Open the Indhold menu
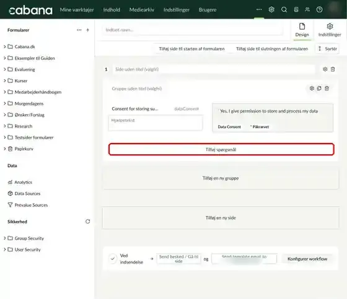Image resolution: width=347 pixels, height=299 pixels. point(112,10)
